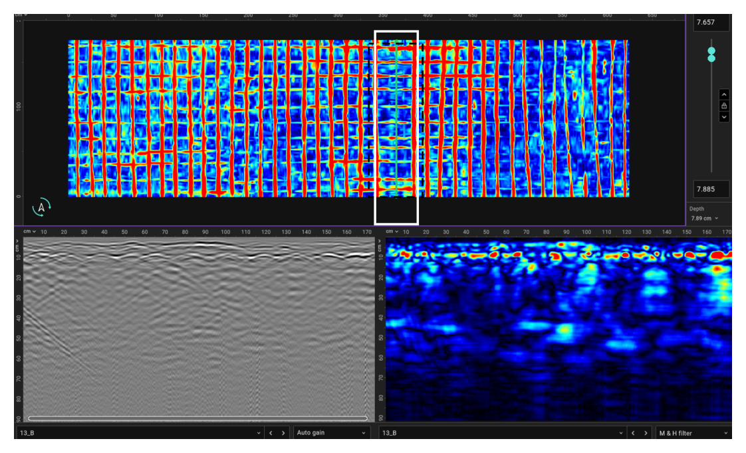This screenshot has width=746, height=453.
Task: Click the lower depth slider handle
Action: (711, 58)
